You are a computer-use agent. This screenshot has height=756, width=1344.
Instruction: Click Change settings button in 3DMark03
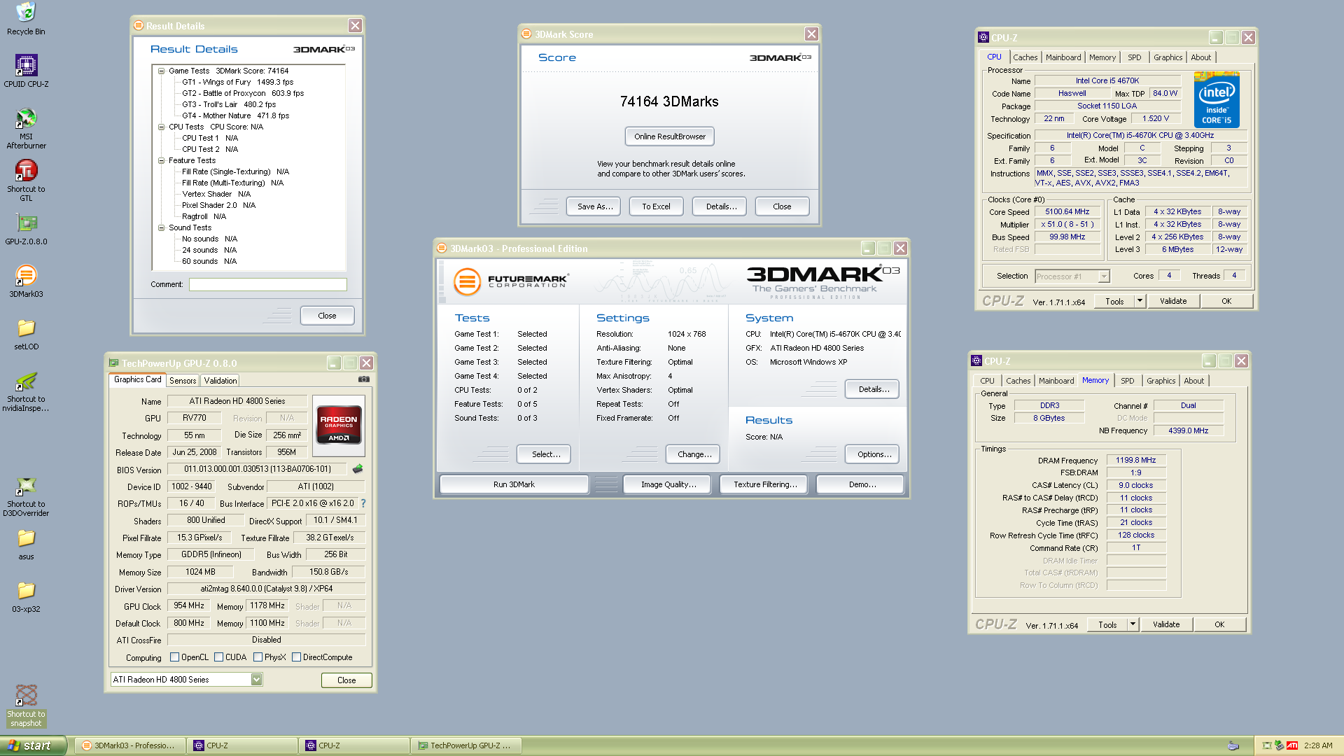(694, 454)
